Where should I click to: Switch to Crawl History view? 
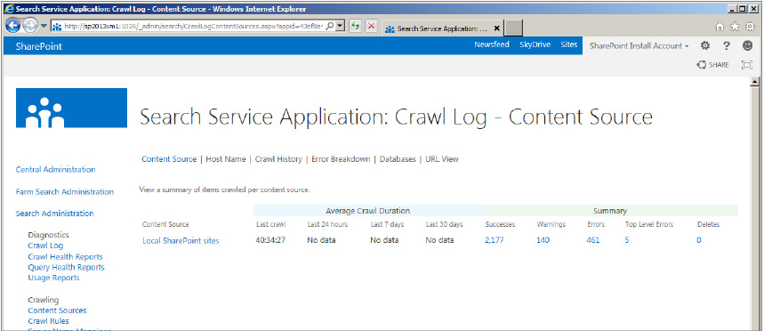[278, 159]
